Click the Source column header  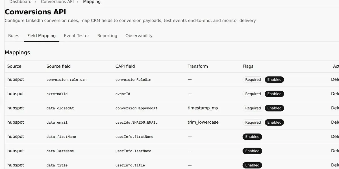[x=14, y=66]
